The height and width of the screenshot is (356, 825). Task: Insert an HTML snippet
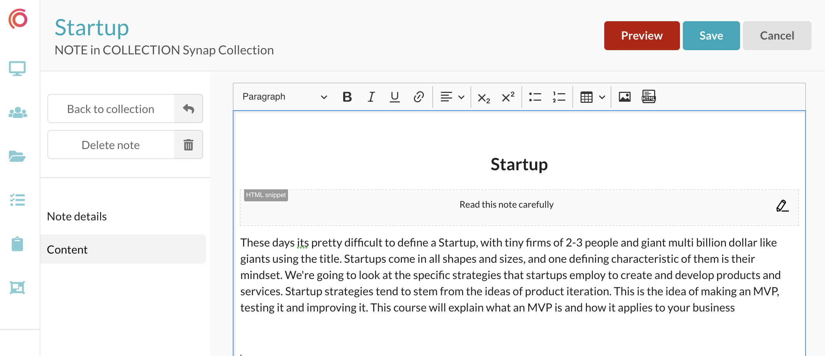point(649,97)
